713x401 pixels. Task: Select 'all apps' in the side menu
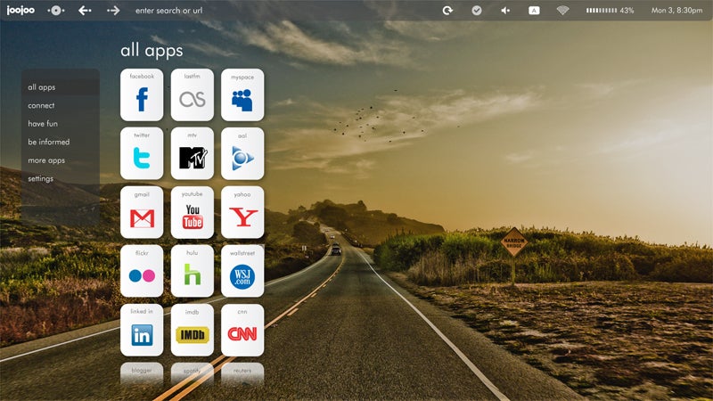[60, 86]
